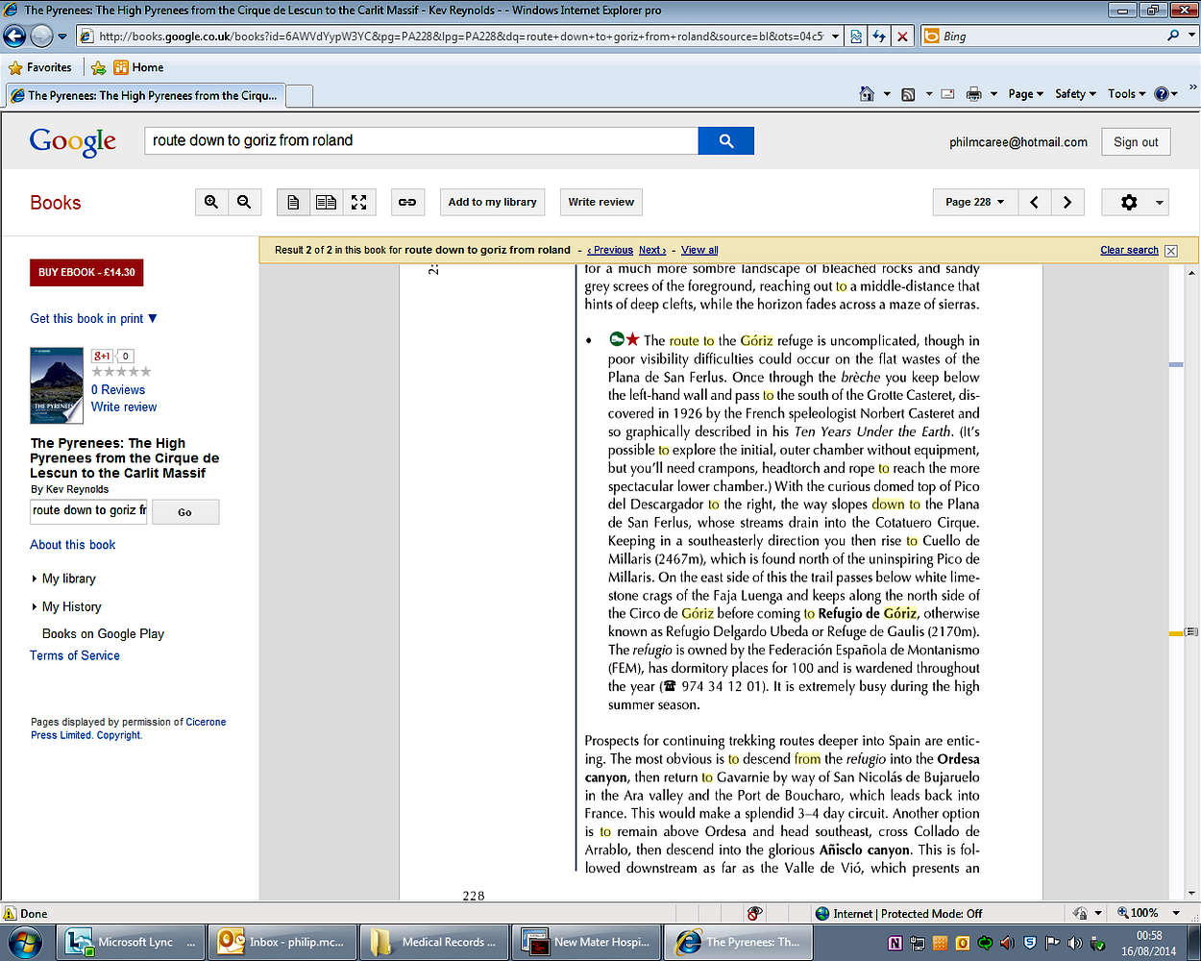This screenshot has width=1201, height=961.
Task: Click BUY EBOOK £14.30 button
Action: pos(86,272)
